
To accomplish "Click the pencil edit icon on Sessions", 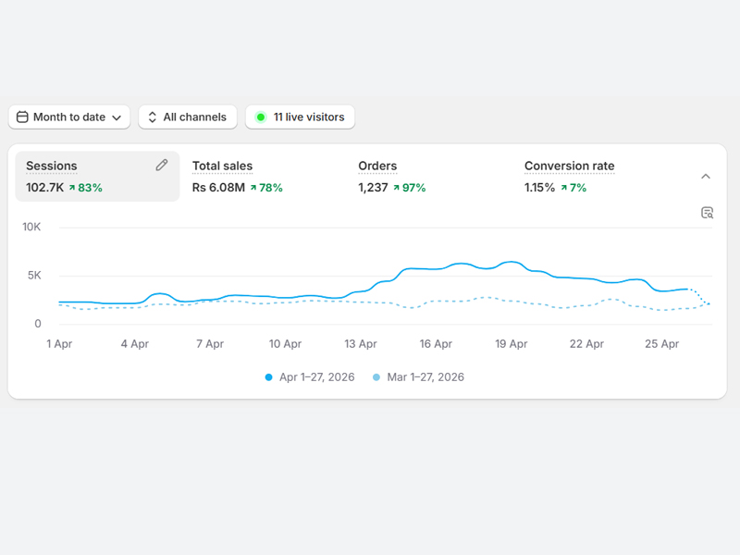I will pos(161,166).
